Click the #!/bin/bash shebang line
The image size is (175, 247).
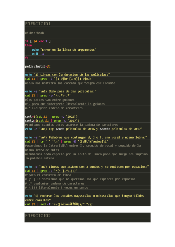34,33
